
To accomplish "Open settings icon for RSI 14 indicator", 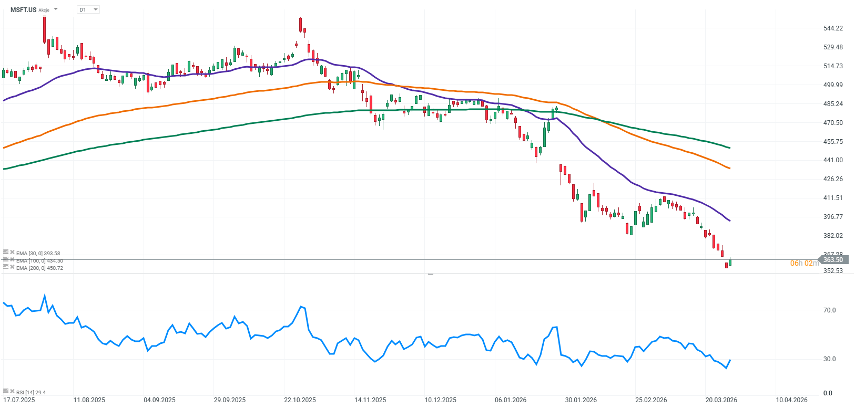I will [6, 391].
